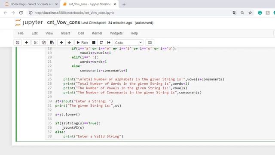Run the current cell
This screenshot has width=275, height=155.
click(x=82, y=43)
